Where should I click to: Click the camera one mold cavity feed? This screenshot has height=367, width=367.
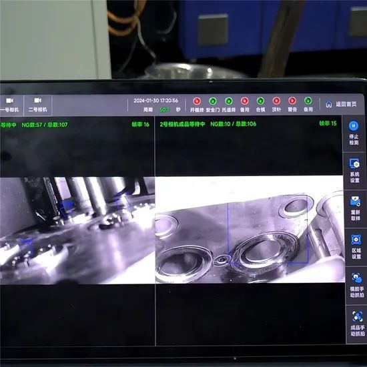(77, 231)
